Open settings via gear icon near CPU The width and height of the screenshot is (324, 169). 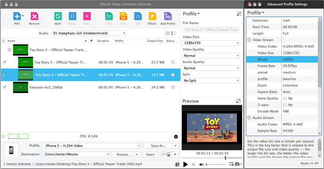coord(176,137)
